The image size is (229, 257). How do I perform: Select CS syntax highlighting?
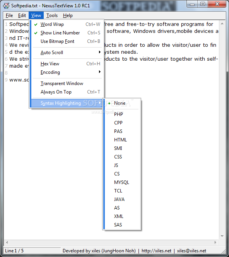pyautogui.click(x=122, y=174)
